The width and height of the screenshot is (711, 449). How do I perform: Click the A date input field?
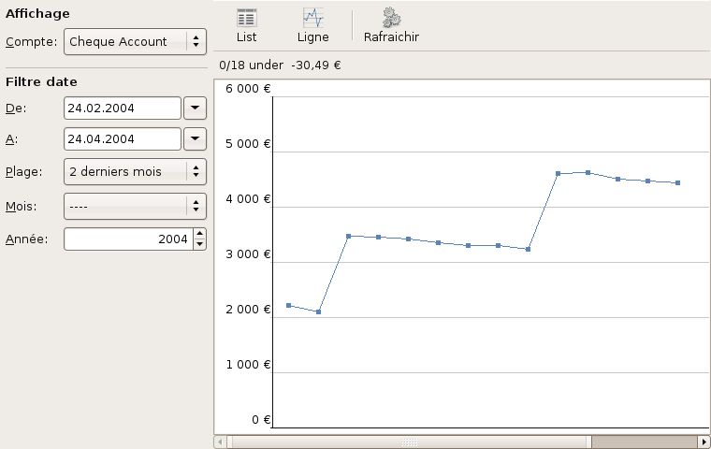pyautogui.click(x=122, y=139)
